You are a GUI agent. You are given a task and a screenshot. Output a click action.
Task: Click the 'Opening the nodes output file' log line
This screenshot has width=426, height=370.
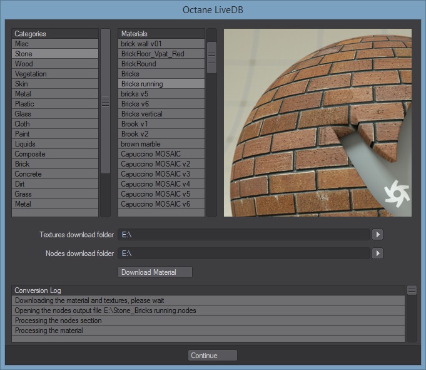(208, 311)
